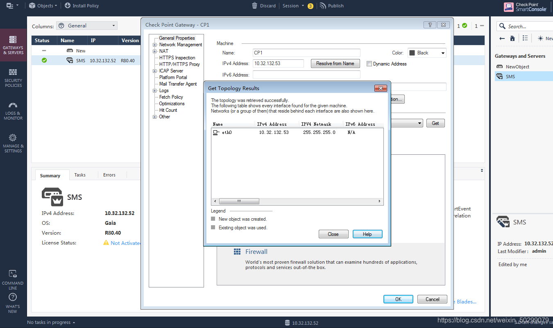This screenshot has width=553, height=328.
Task: Switch to the Errors tab
Action: coord(109,175)
